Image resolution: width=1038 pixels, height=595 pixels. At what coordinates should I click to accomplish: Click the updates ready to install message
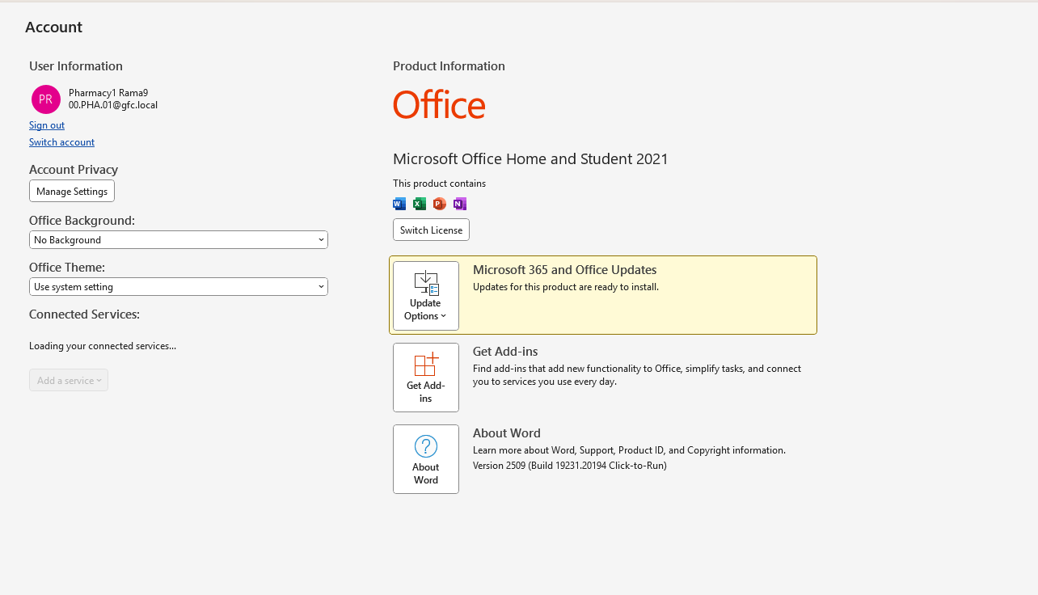pos(565,287)
